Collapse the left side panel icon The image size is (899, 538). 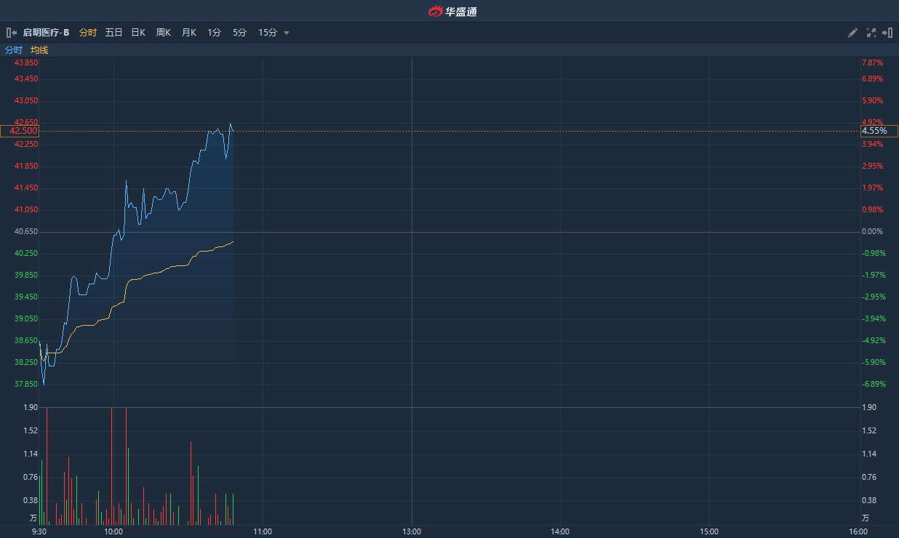[x=11, y=33]
